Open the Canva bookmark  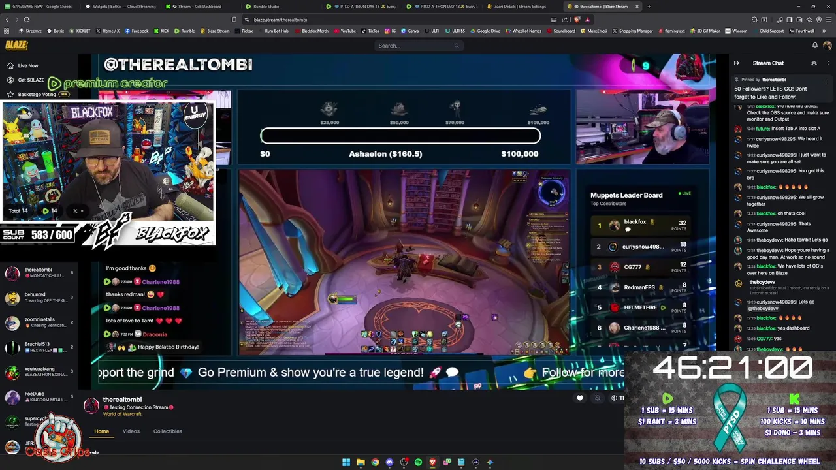[410, 31]
